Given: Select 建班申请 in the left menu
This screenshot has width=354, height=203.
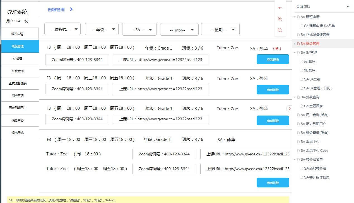Looking at the screenshot, I should [20, 34].
